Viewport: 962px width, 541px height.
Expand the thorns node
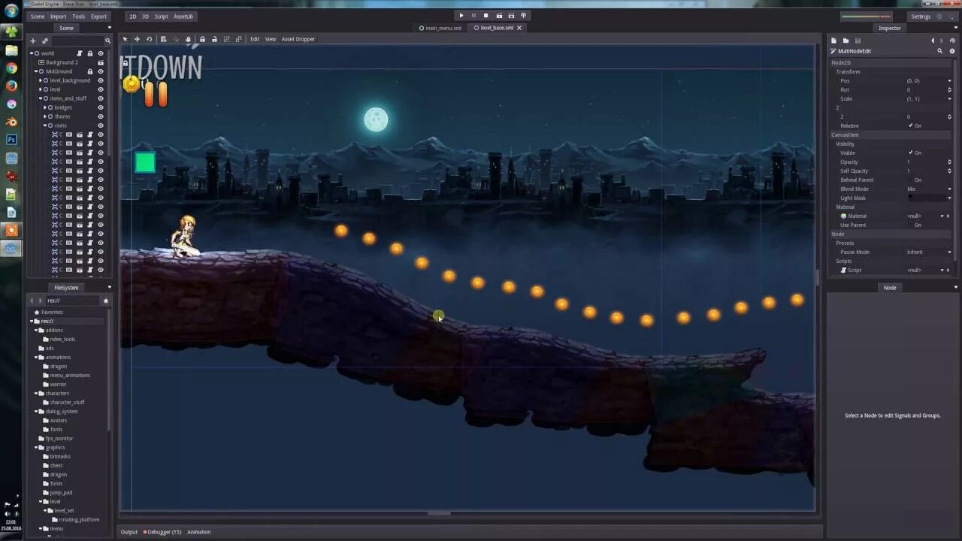pos(45,116)
